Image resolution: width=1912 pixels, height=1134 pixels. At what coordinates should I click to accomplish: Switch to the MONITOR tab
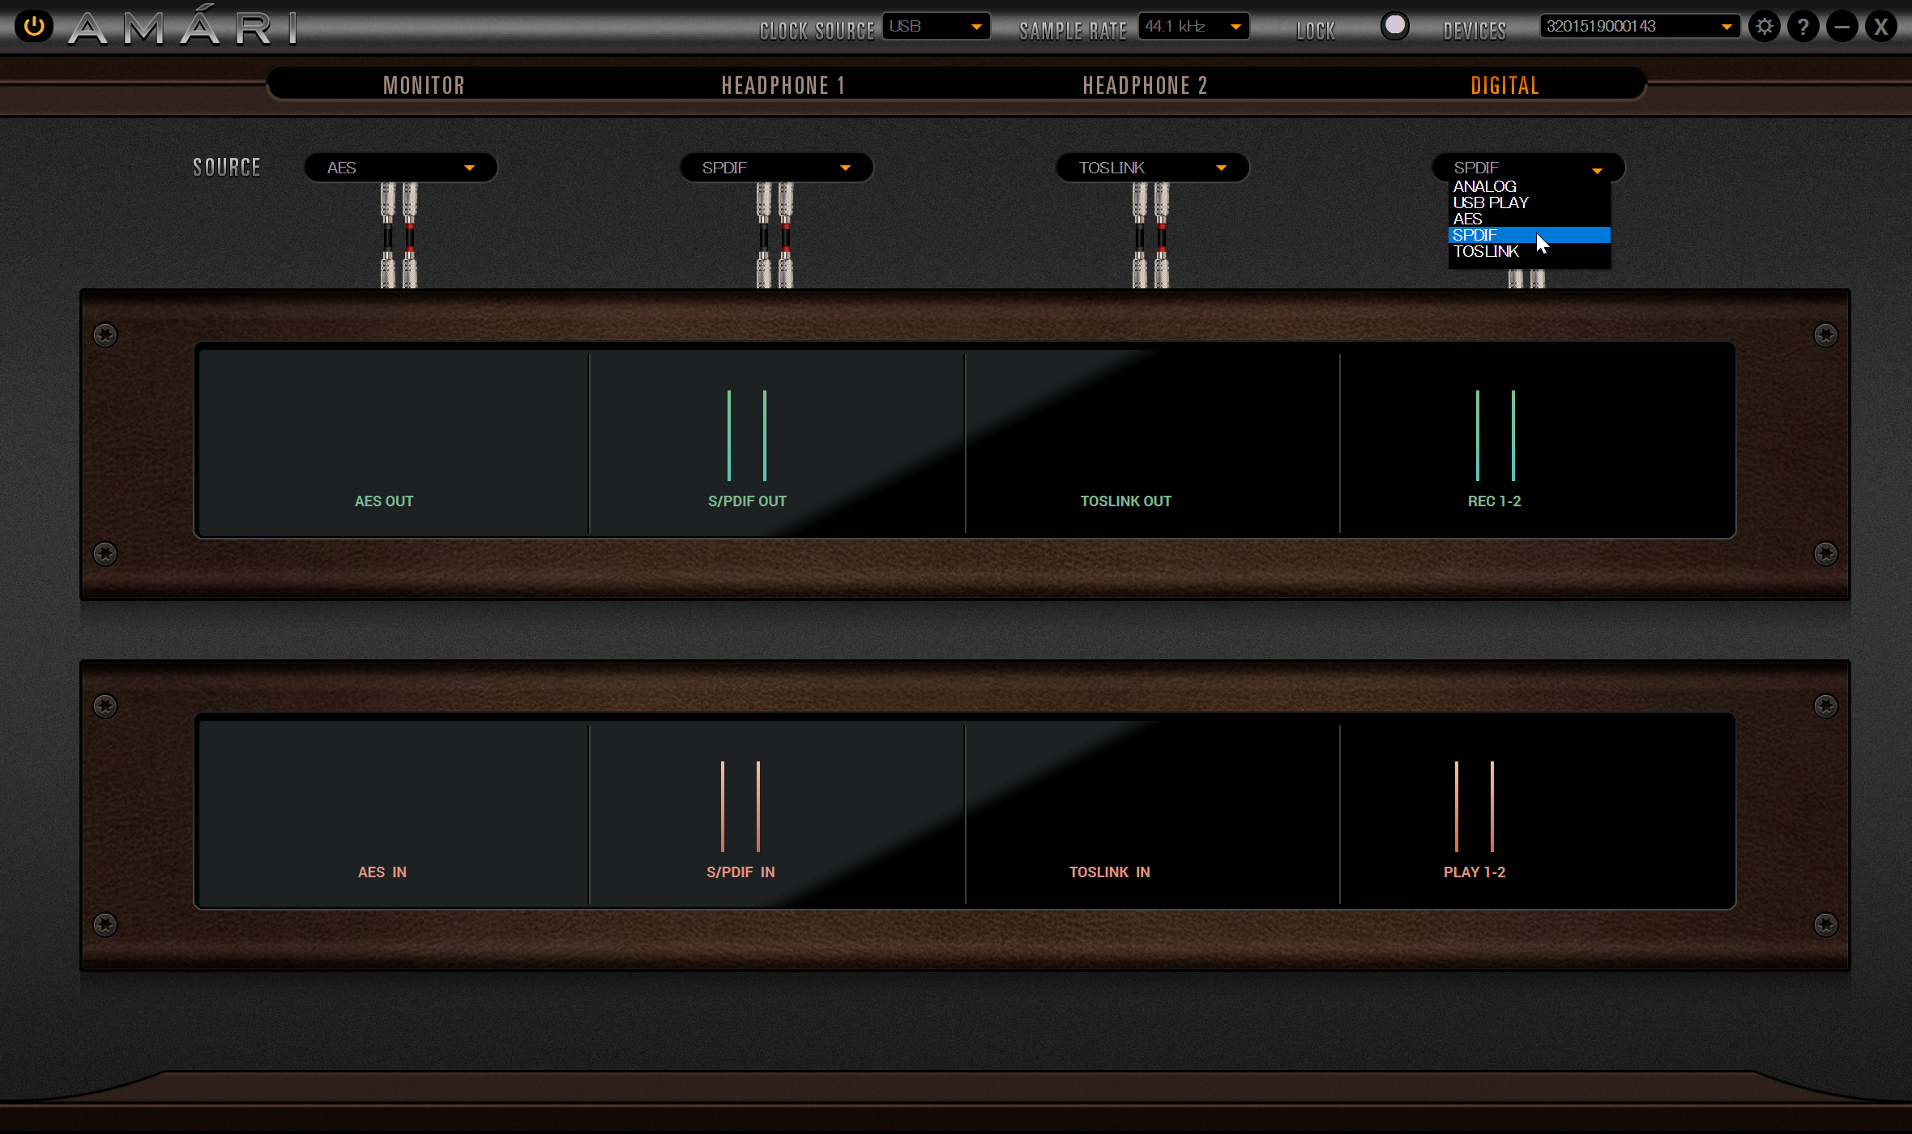pyautogui.click(x=424, y=85)
